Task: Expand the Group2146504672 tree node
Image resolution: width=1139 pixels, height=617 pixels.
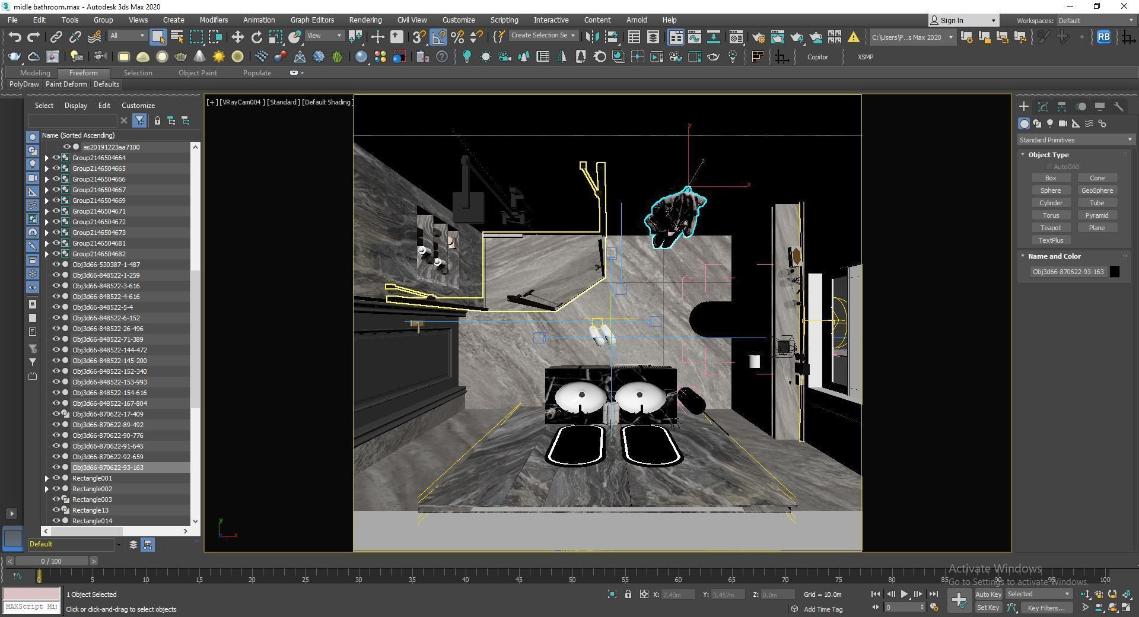Action: click(x=47, y=222)
